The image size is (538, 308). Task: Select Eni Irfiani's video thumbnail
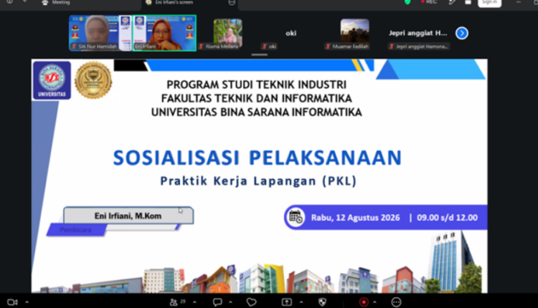coord(164,33)
